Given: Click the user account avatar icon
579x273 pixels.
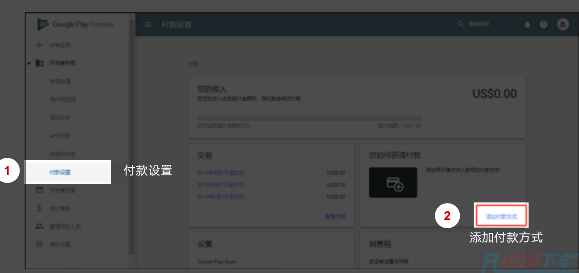Looking at the screenshot, I should point(563,24).
